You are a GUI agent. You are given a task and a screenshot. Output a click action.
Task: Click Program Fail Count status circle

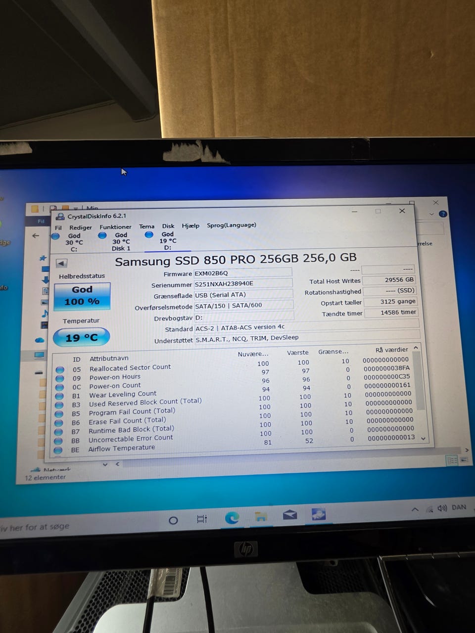tap(59, 414)
